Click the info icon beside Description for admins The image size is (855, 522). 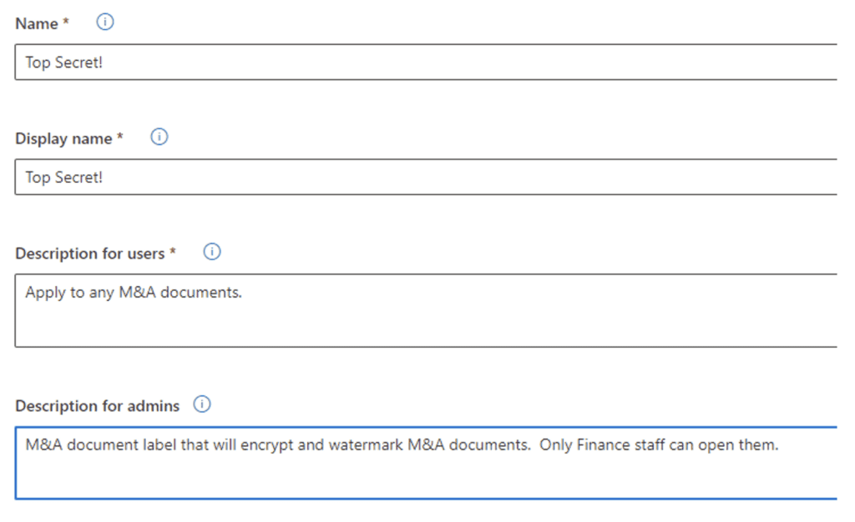point(202,404)
